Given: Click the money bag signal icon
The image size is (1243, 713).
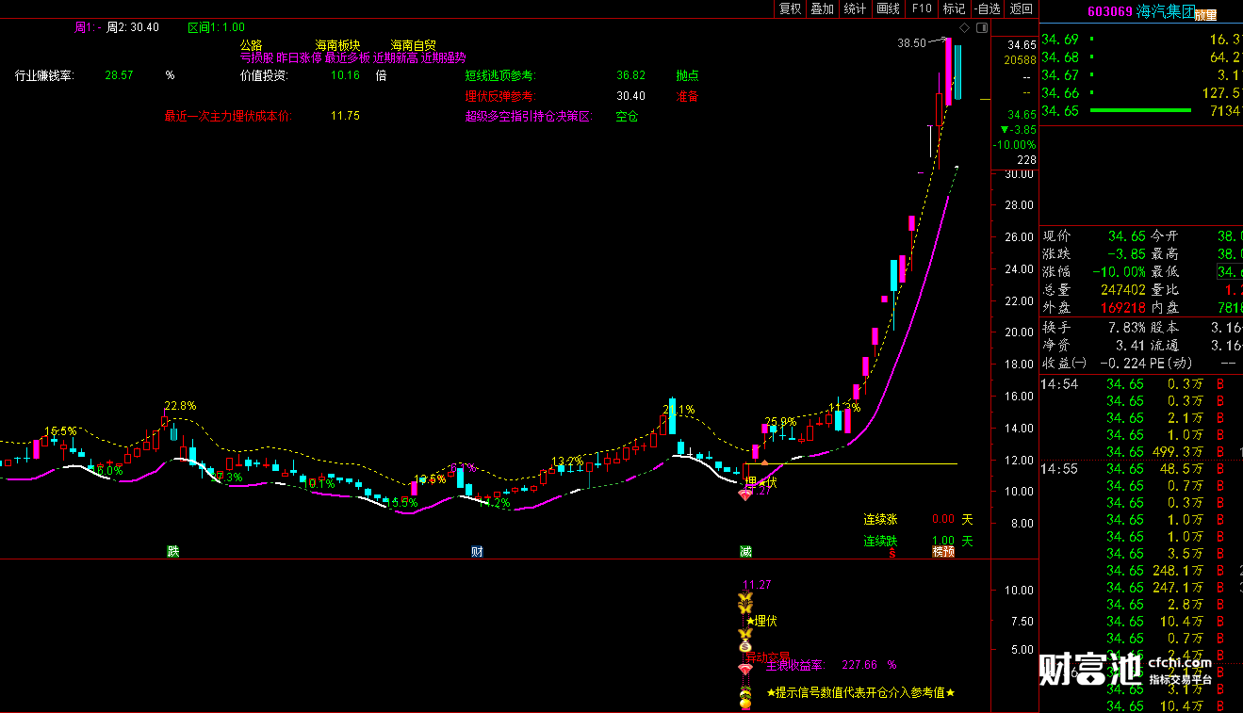Looking at the screenshot, I should coord(744,646).
